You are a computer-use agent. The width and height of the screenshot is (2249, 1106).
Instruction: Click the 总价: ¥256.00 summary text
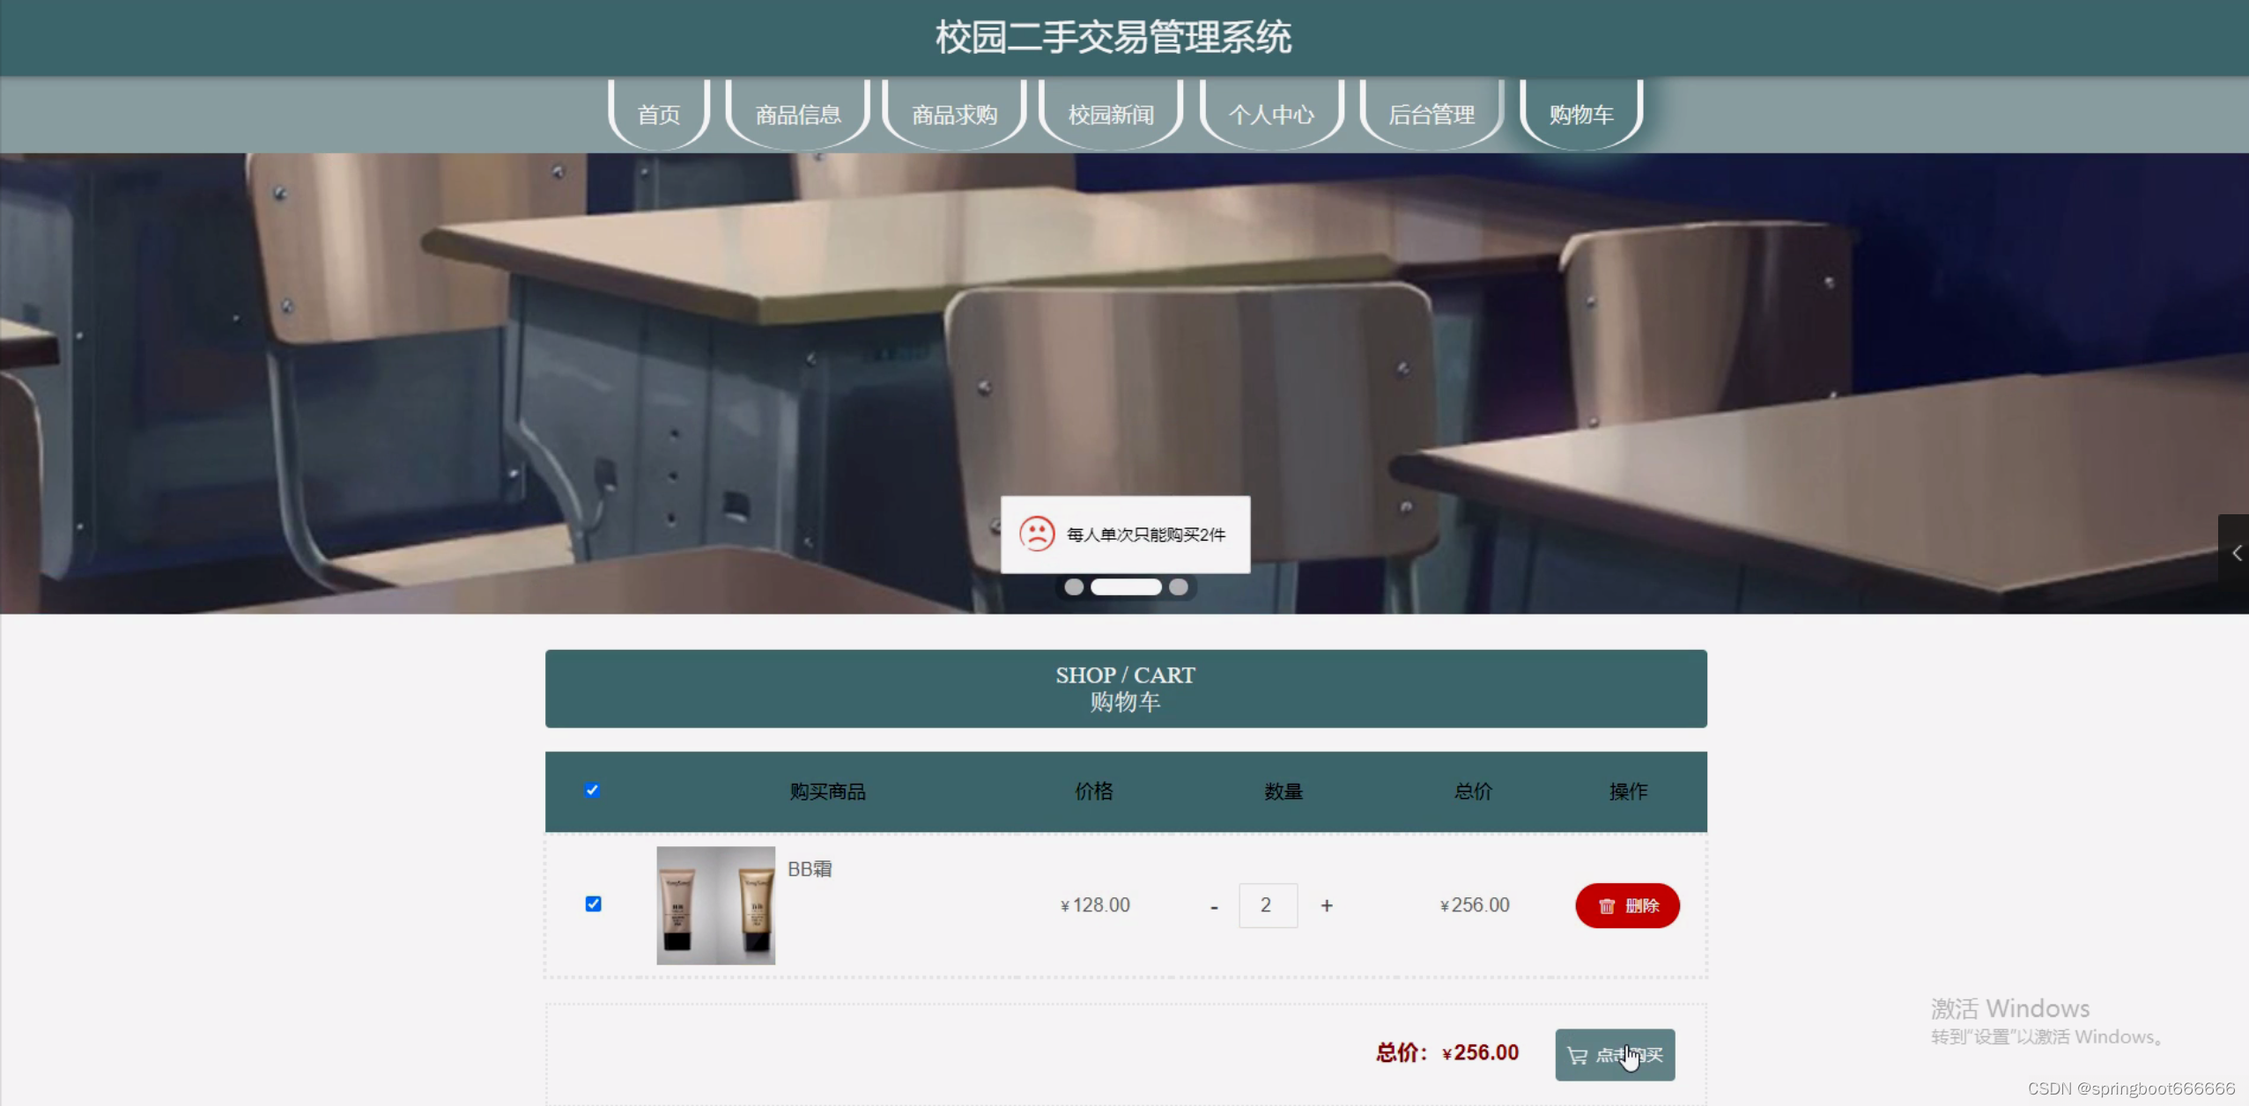1447,1052
